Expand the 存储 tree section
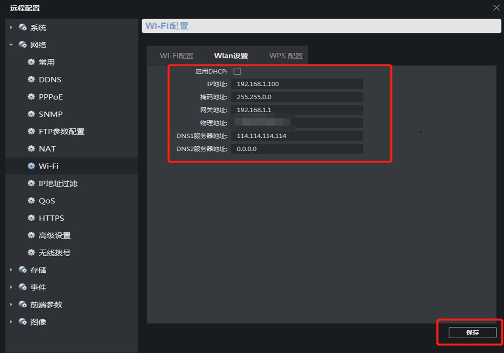504x353 pixels. pyautogui.click(x=11, y=270)
